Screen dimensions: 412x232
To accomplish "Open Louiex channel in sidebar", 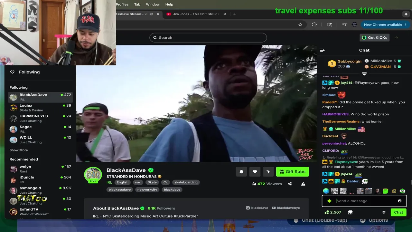I will pos(40,108).
